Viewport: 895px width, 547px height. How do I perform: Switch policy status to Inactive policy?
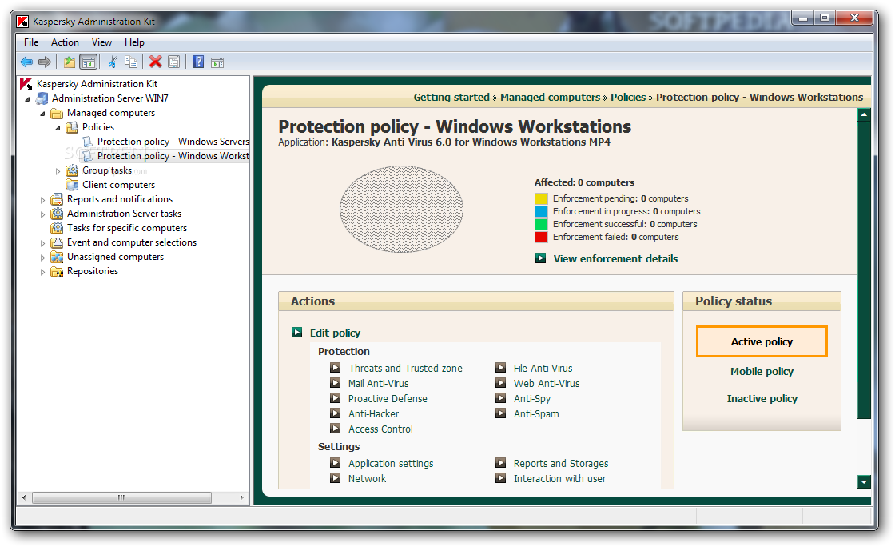pos(762,398)
